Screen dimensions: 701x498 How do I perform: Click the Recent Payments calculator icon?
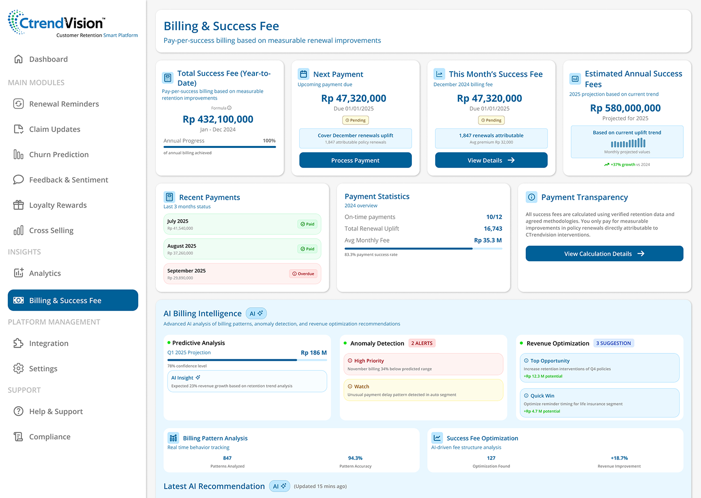pos(170,197)
